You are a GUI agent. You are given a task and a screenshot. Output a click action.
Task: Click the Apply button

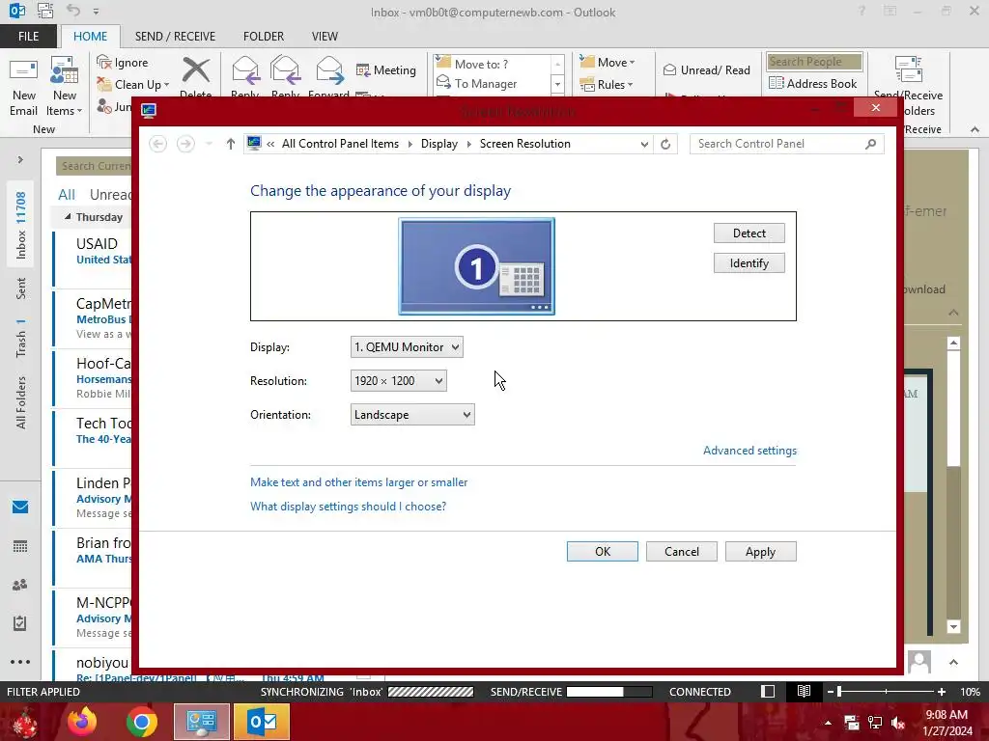[x=761, y=551]
